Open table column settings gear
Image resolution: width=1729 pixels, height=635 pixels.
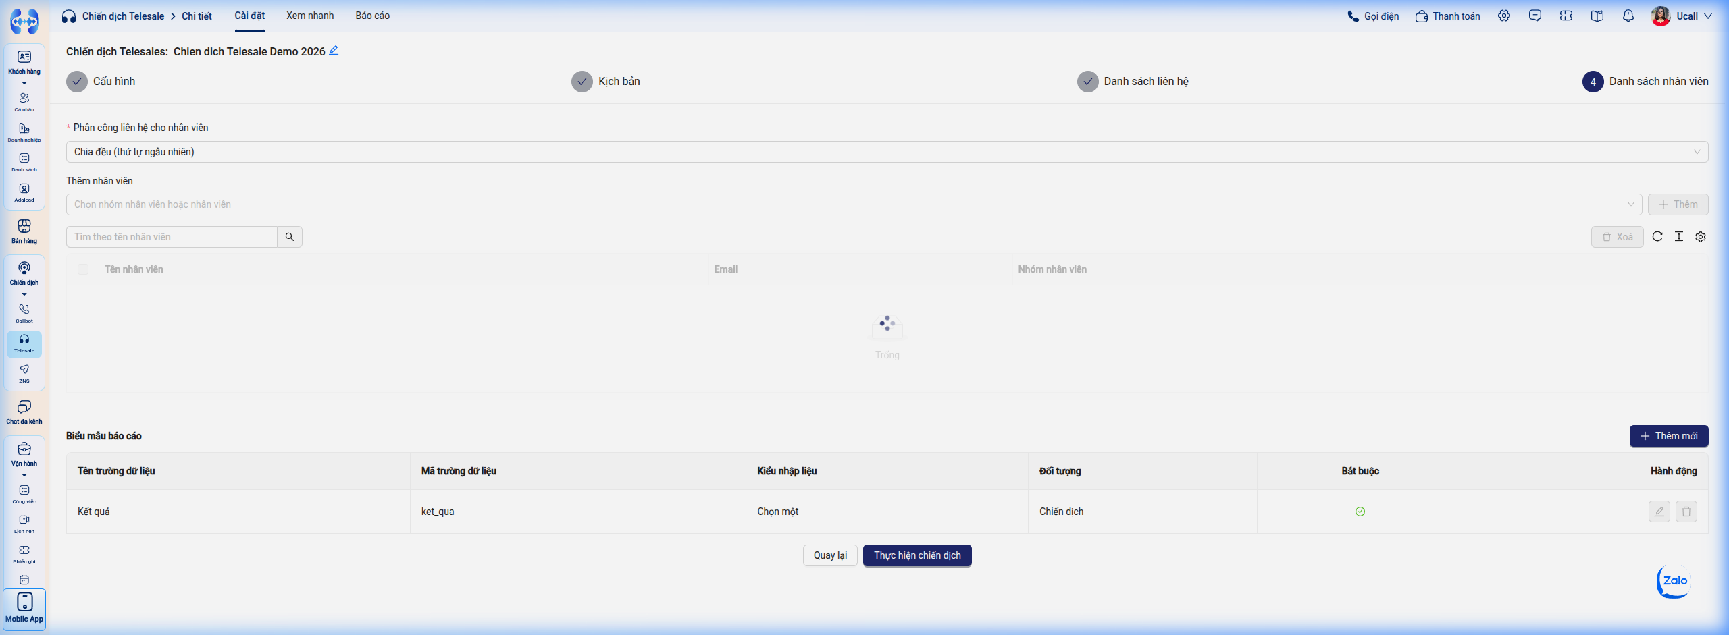point(1701,236)
